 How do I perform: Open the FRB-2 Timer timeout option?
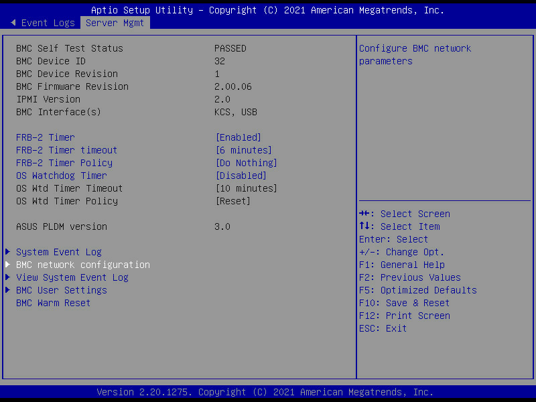coord(243,150)
